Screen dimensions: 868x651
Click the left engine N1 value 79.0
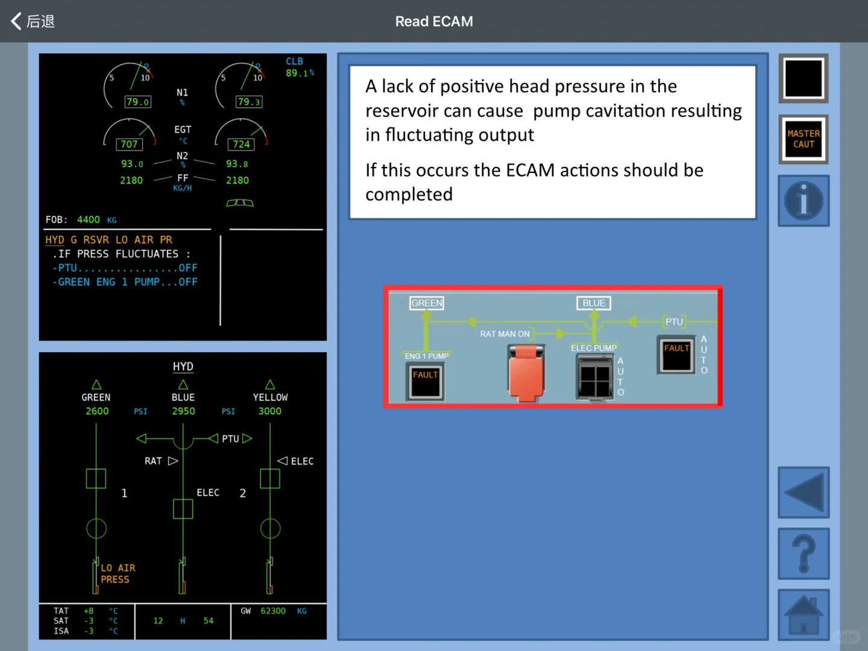(x=137, y=102)
